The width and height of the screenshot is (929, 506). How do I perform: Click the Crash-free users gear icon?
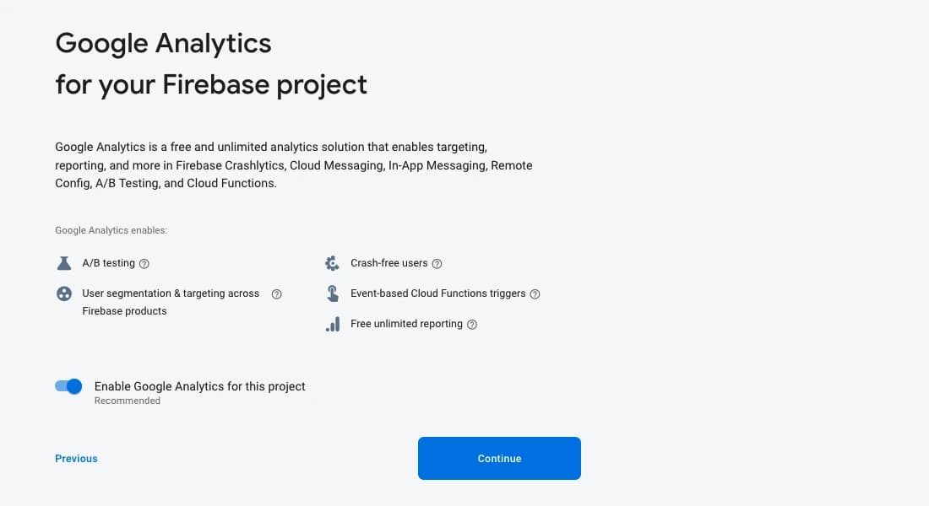pos(333,263)
